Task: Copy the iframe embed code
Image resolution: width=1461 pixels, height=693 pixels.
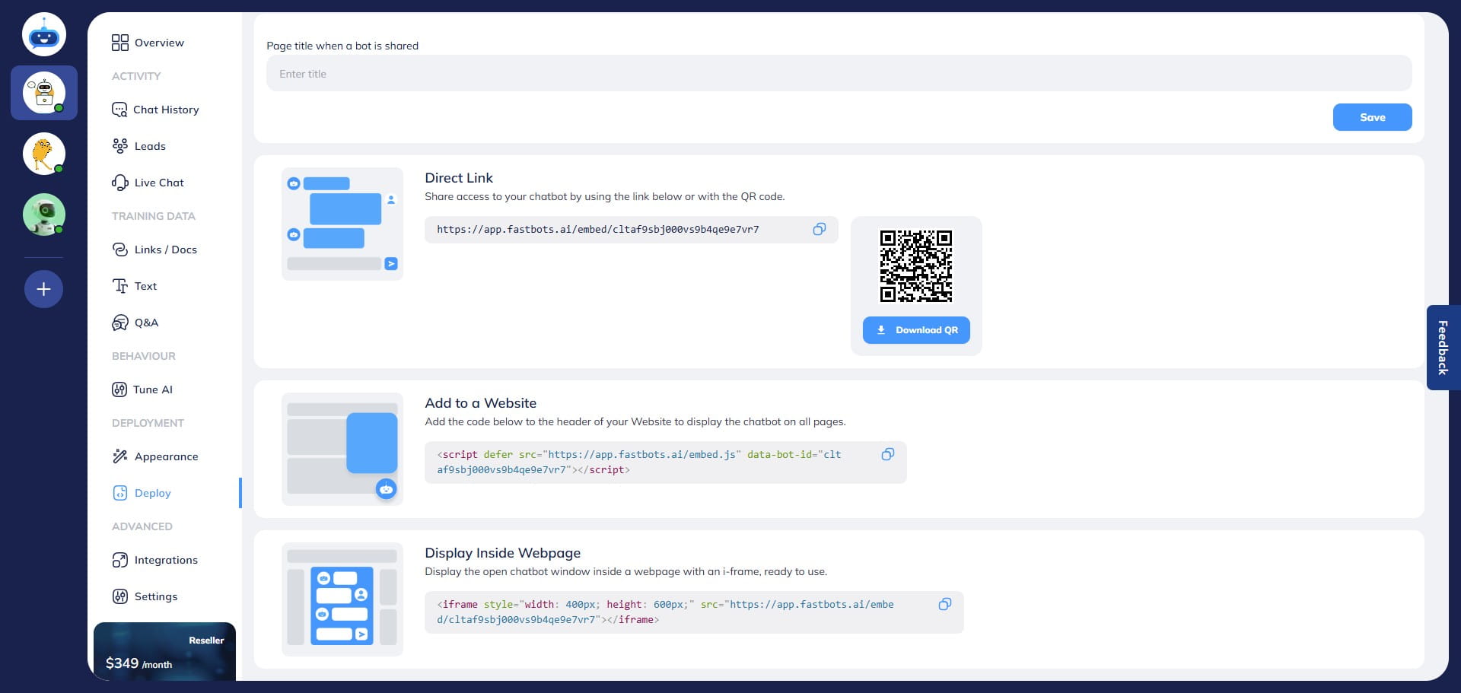Action: (944, 604)
